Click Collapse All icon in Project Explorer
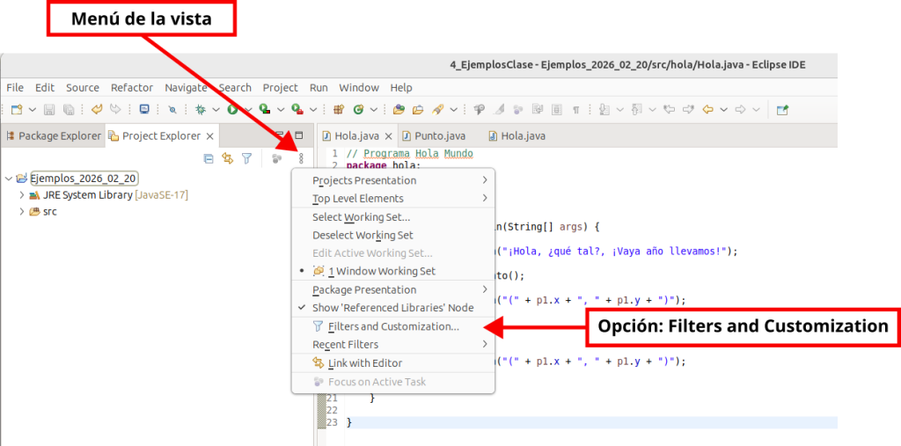 click(x=209, y=159)
